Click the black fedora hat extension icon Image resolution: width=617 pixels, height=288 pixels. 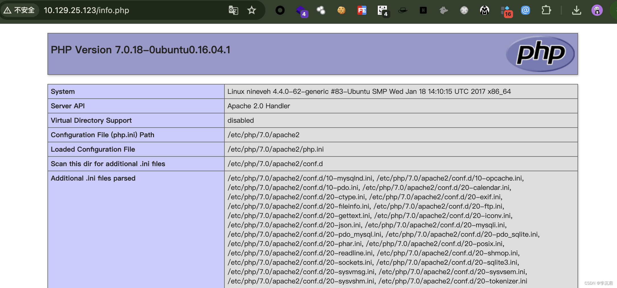point(403,10)
